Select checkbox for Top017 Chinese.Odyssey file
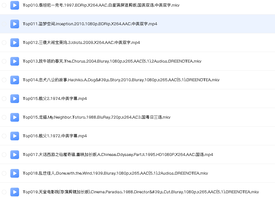Screen dimensions: 275x197 click(x=4, y=155)
